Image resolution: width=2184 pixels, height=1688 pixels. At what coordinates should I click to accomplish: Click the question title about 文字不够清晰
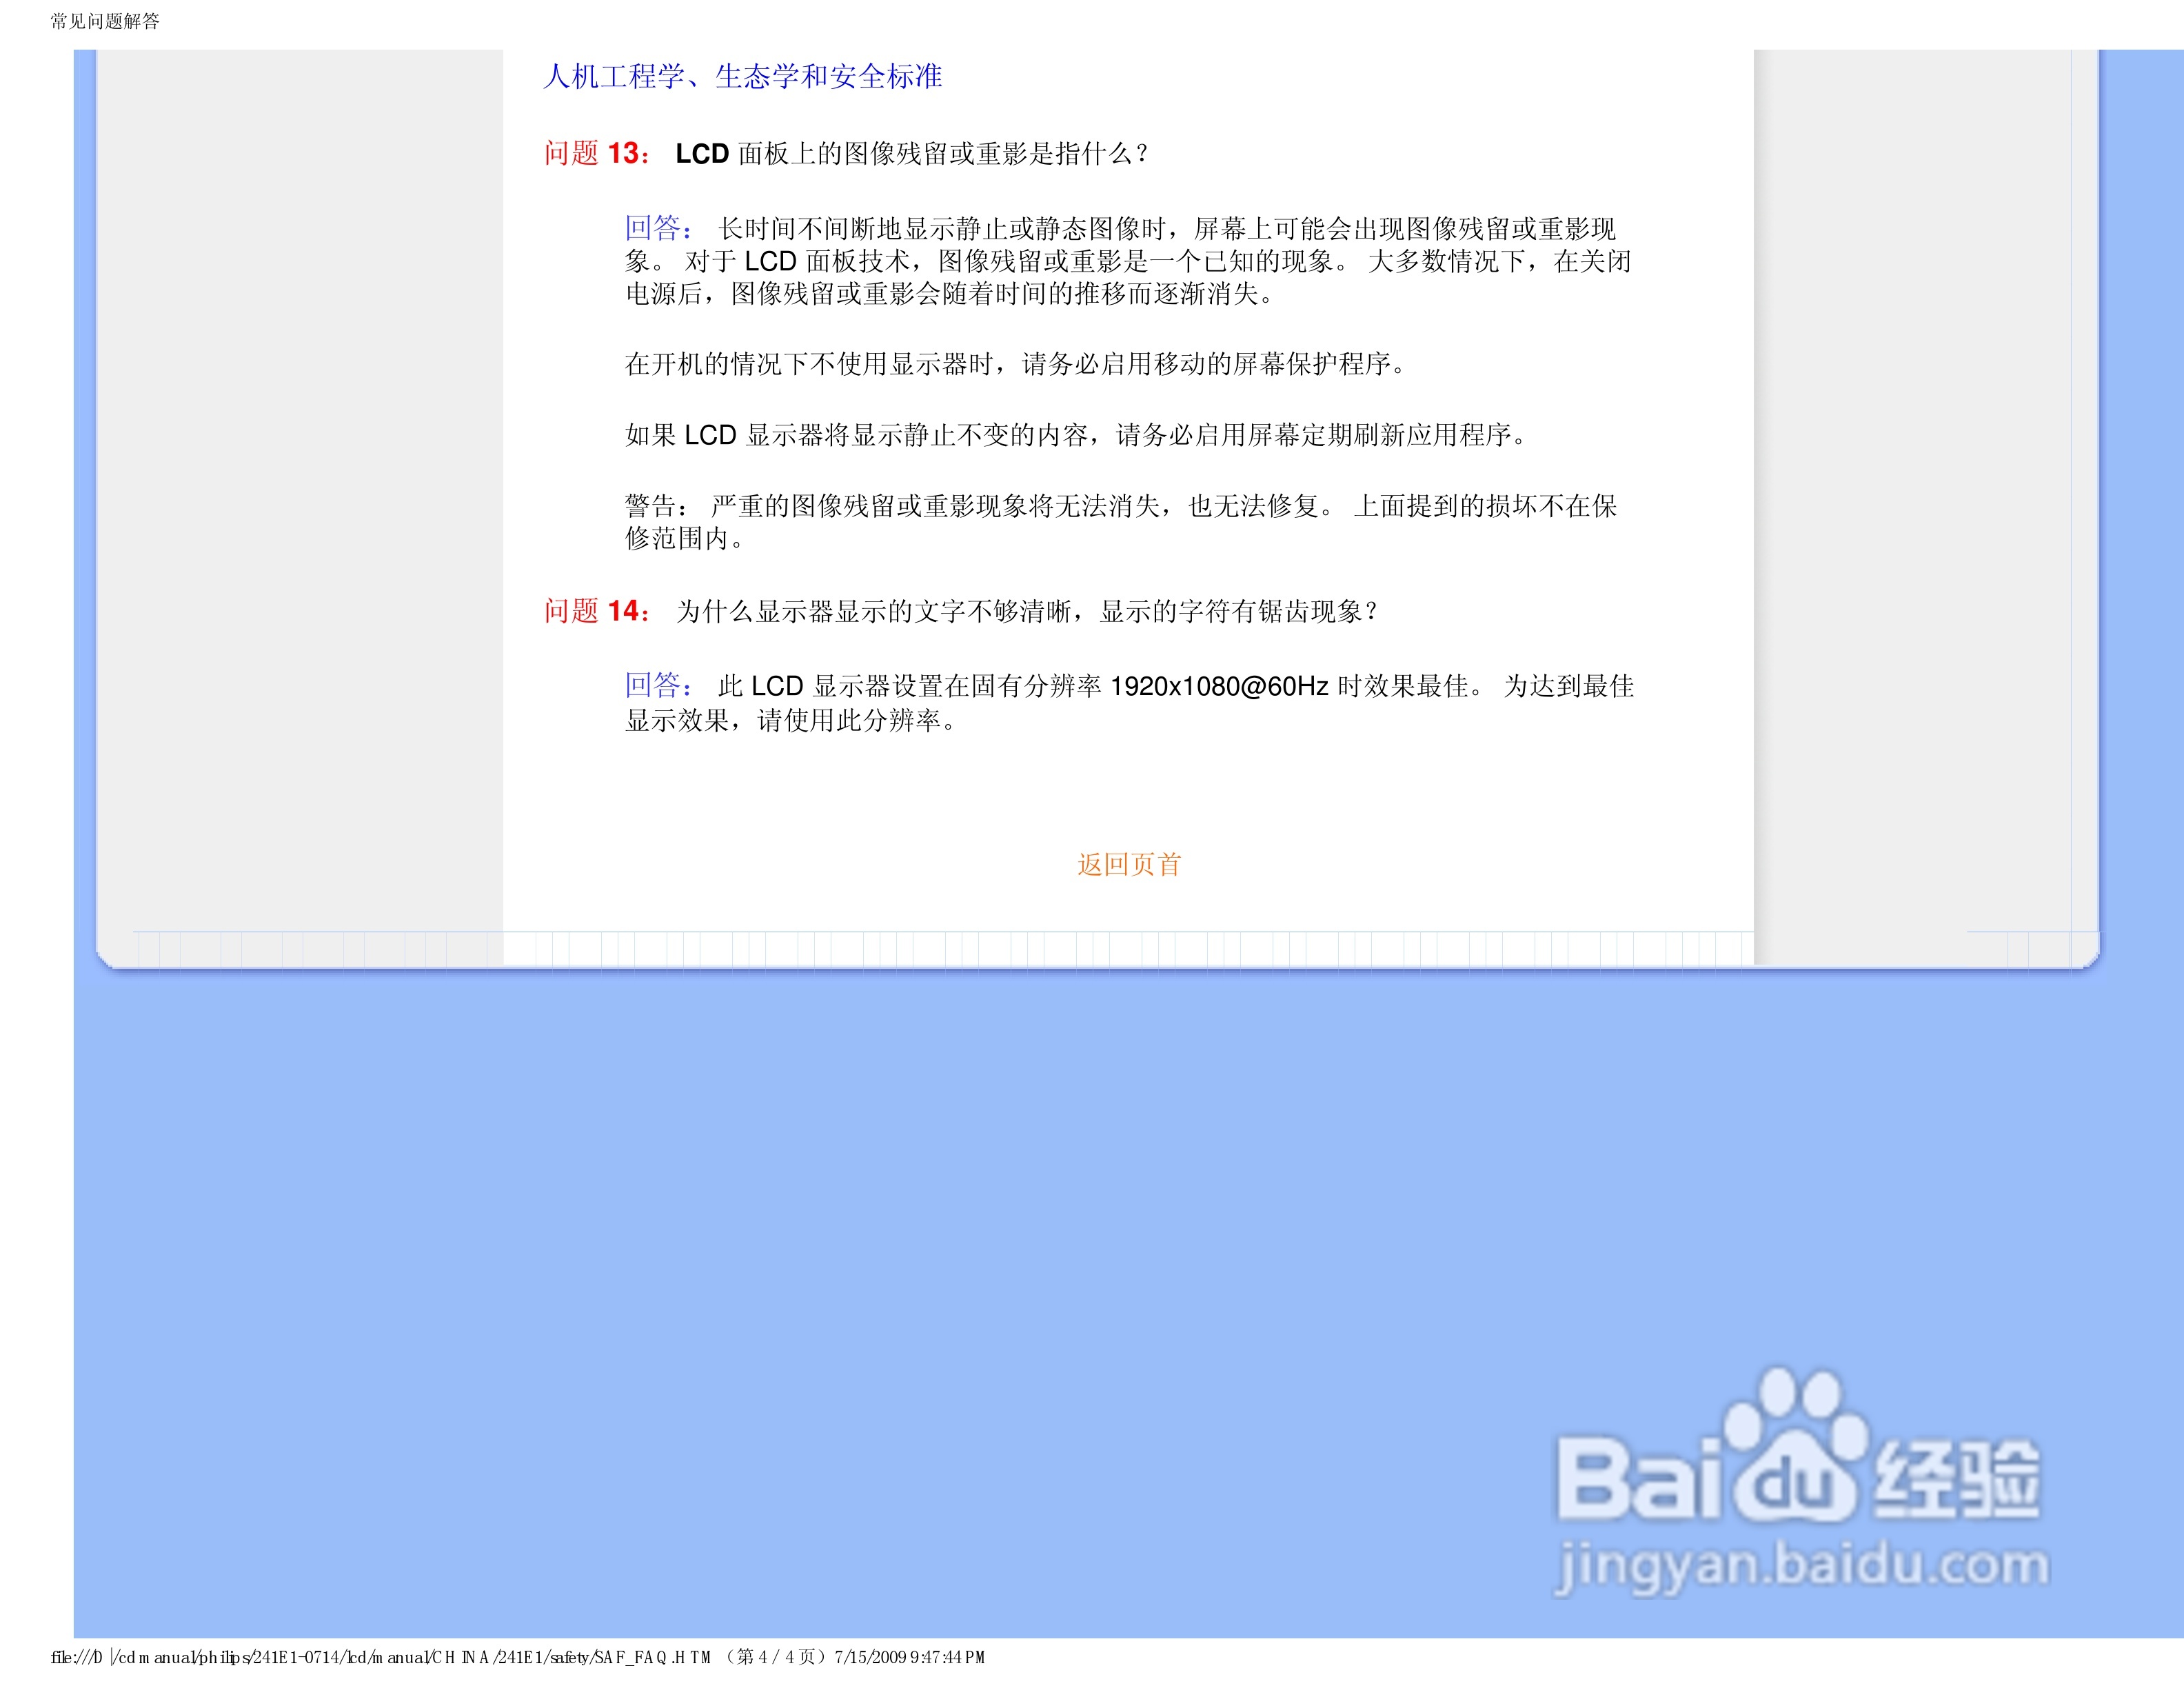point(1026,611)
